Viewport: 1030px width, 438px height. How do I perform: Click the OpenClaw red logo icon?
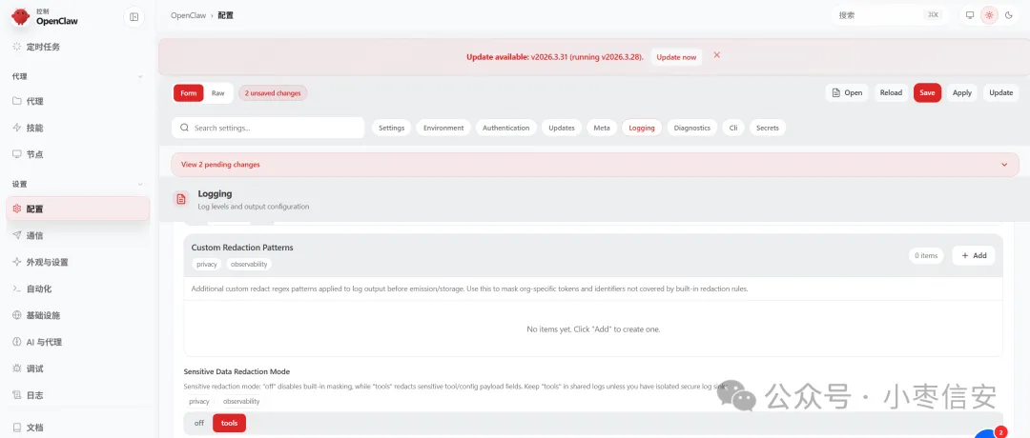pyautogui.click(x=20, y=16)
